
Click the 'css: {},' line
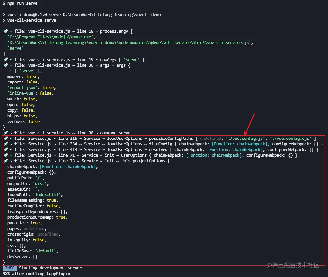(x=17, y=246)
